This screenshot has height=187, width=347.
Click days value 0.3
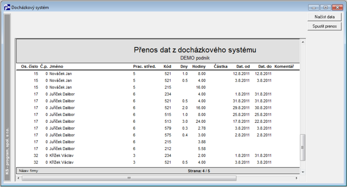click(x=185, y=128)
